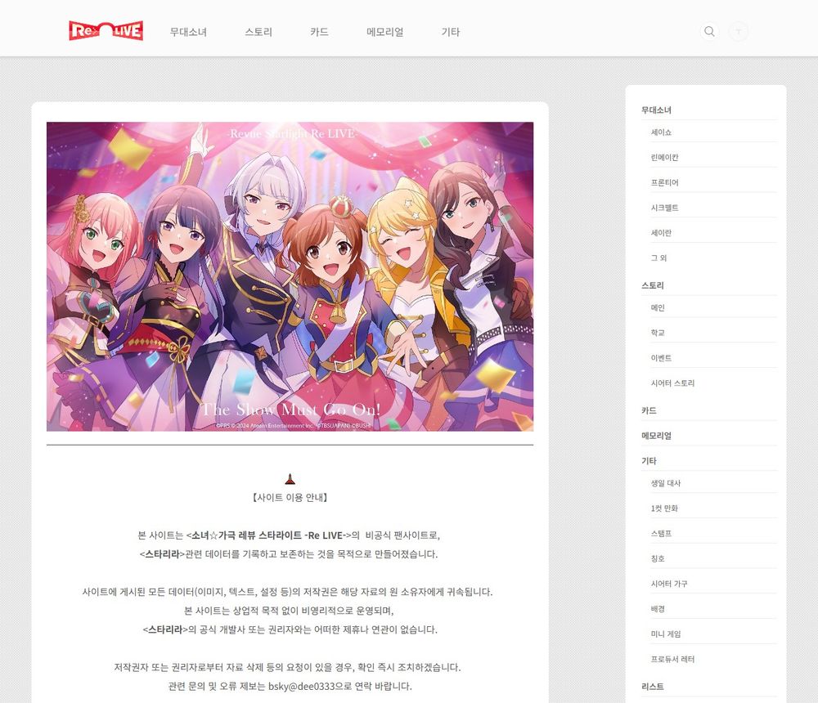Go to 프론티어 in the sidebar
Screen dimensions: 818x703
tap(664, 182)
